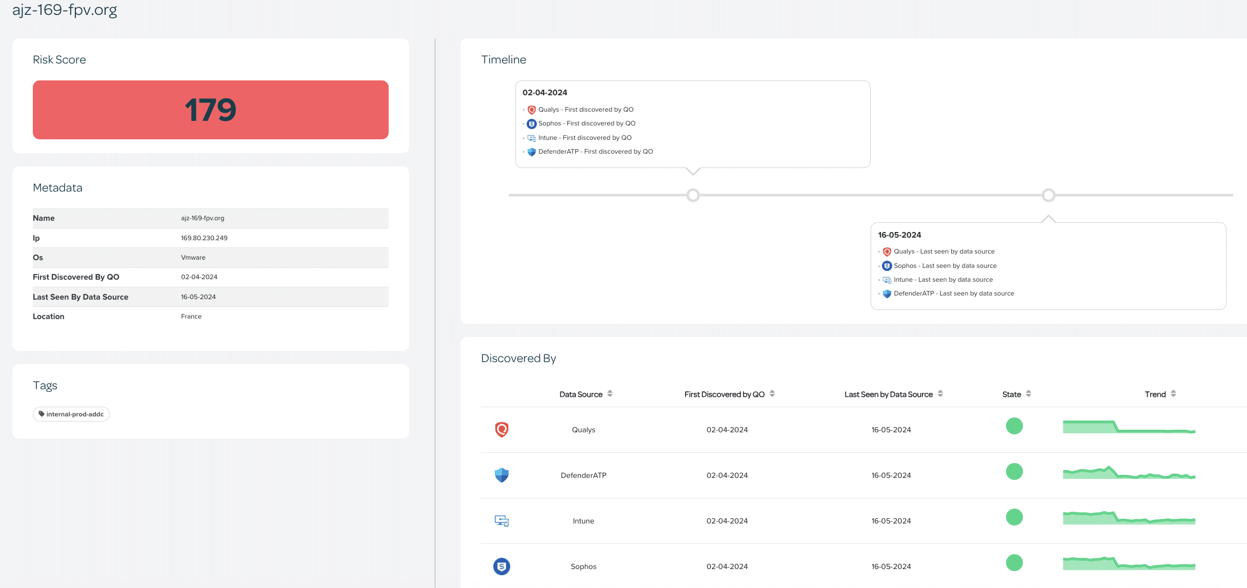Viewport: 1247px width, 588px height.
Task: Click the Intune icon in Discovered By table
Action: coord(501,521)
